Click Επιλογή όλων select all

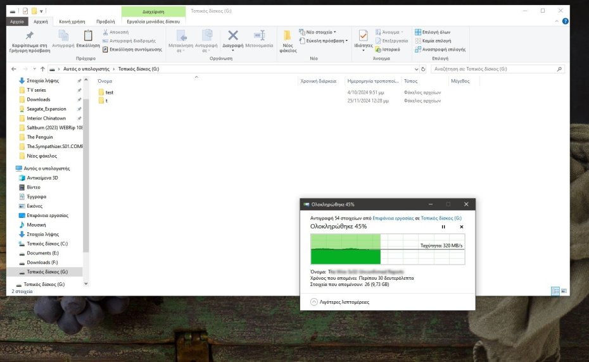pos(433,32)
